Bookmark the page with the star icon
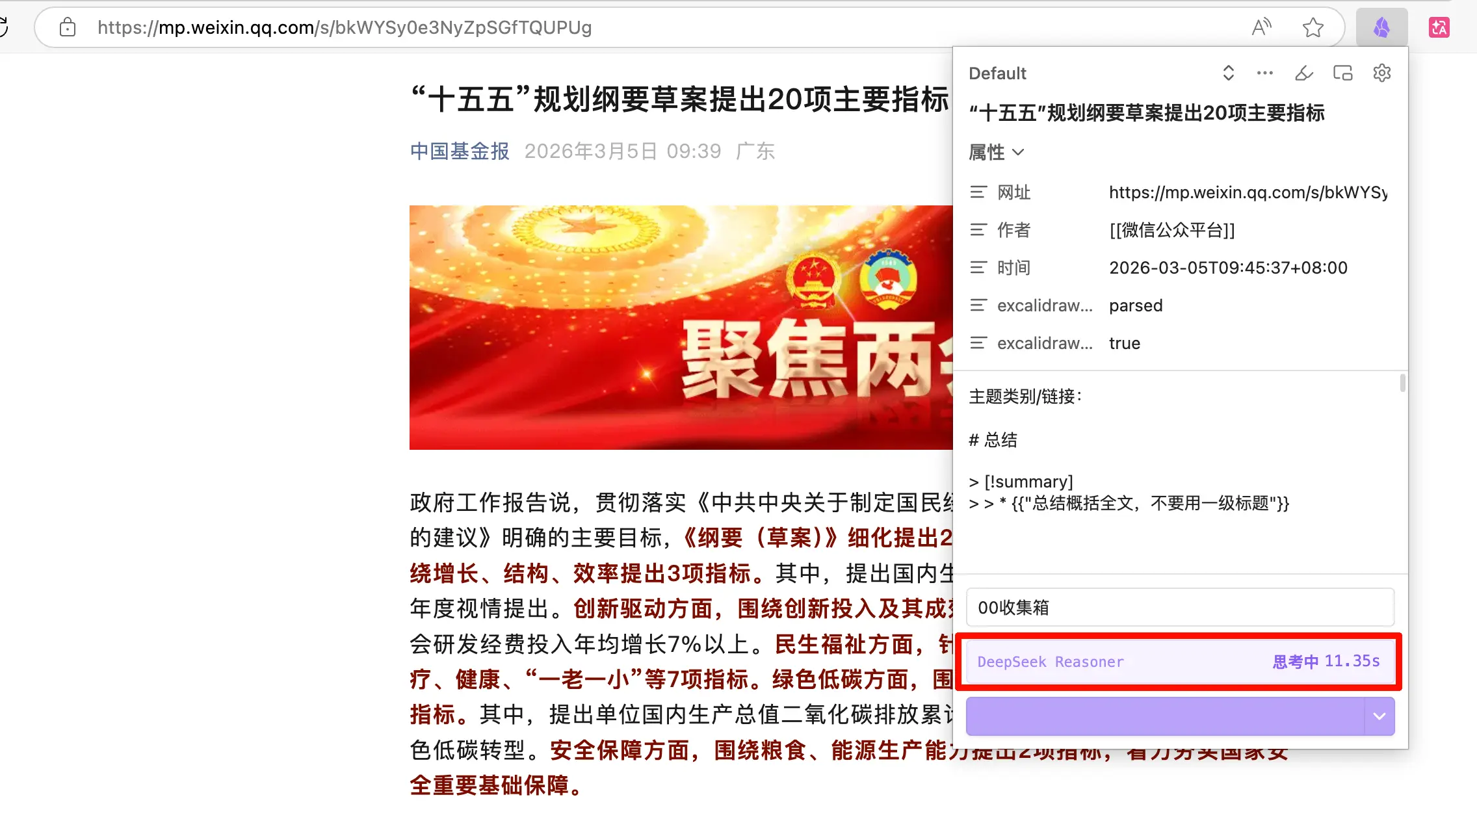This screenshot has width=1477, height=832. point(1313,27)
